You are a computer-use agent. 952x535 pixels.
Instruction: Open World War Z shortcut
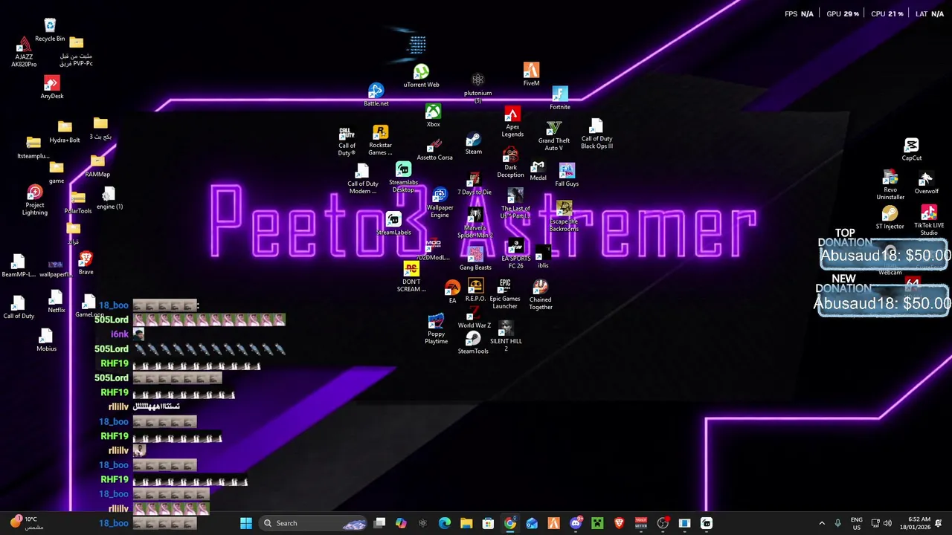pos(475,317)
